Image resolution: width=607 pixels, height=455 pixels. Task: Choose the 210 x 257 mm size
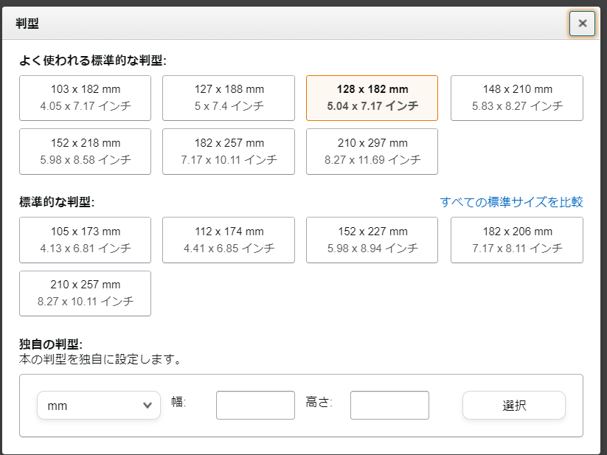(x=85, y=294)
